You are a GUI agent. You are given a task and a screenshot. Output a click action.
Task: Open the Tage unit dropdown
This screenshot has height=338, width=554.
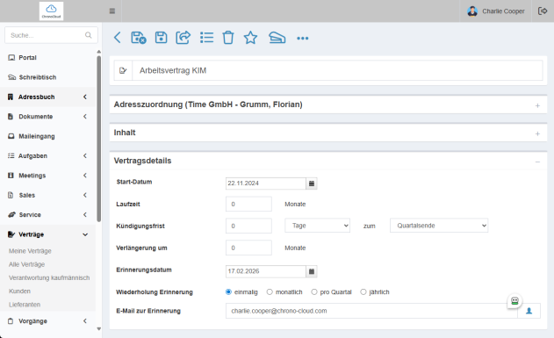[x=317, y=226]
